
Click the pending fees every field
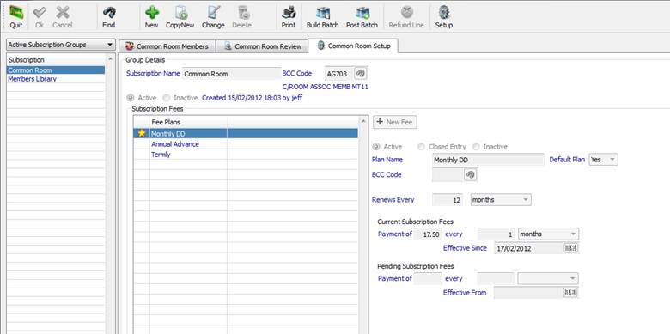pos(496,278)
